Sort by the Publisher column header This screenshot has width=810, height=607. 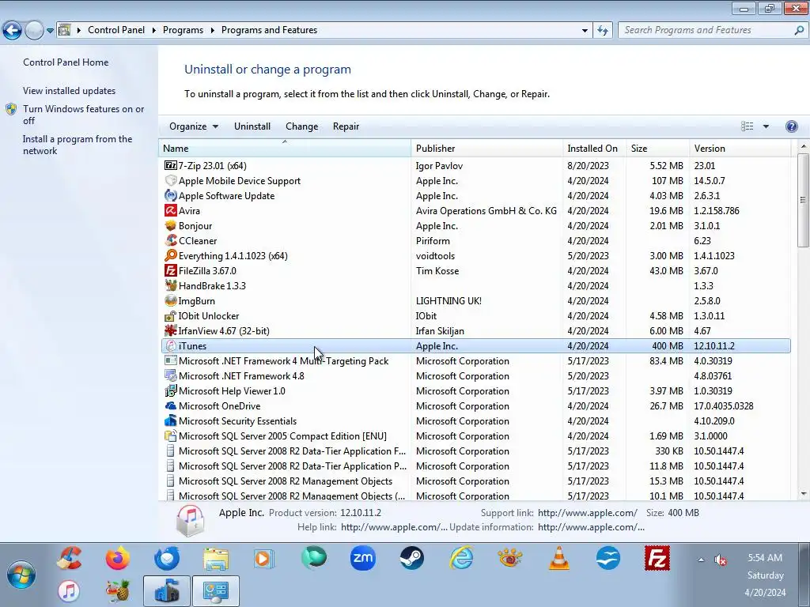tap(487, 148)
